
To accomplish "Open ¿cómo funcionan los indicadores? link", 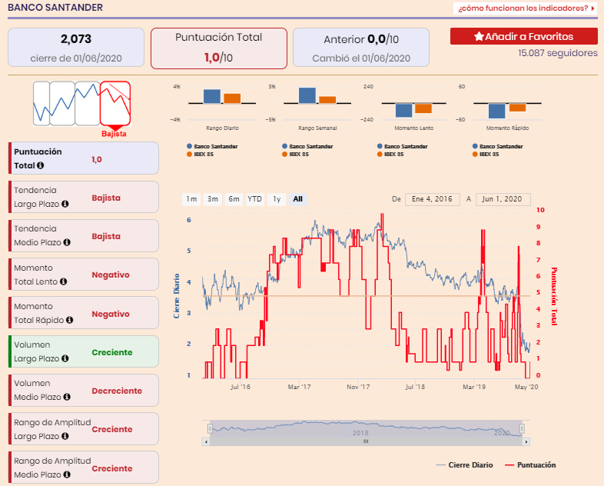I will [526, 8].
